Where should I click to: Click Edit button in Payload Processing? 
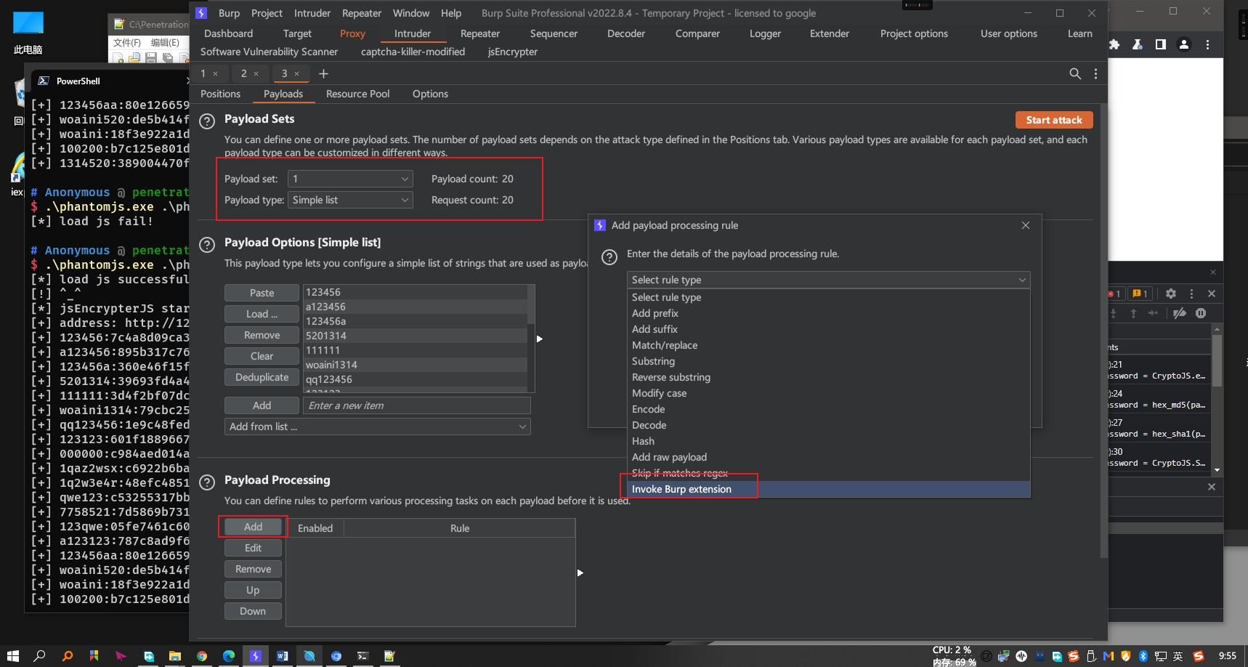click(253, 548)
